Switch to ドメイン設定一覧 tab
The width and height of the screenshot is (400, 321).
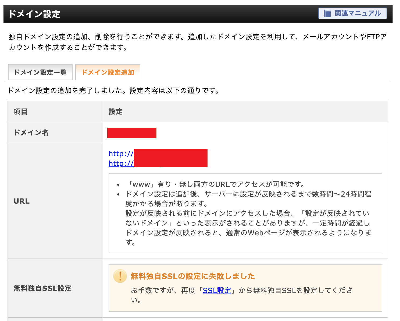[40, 72]
